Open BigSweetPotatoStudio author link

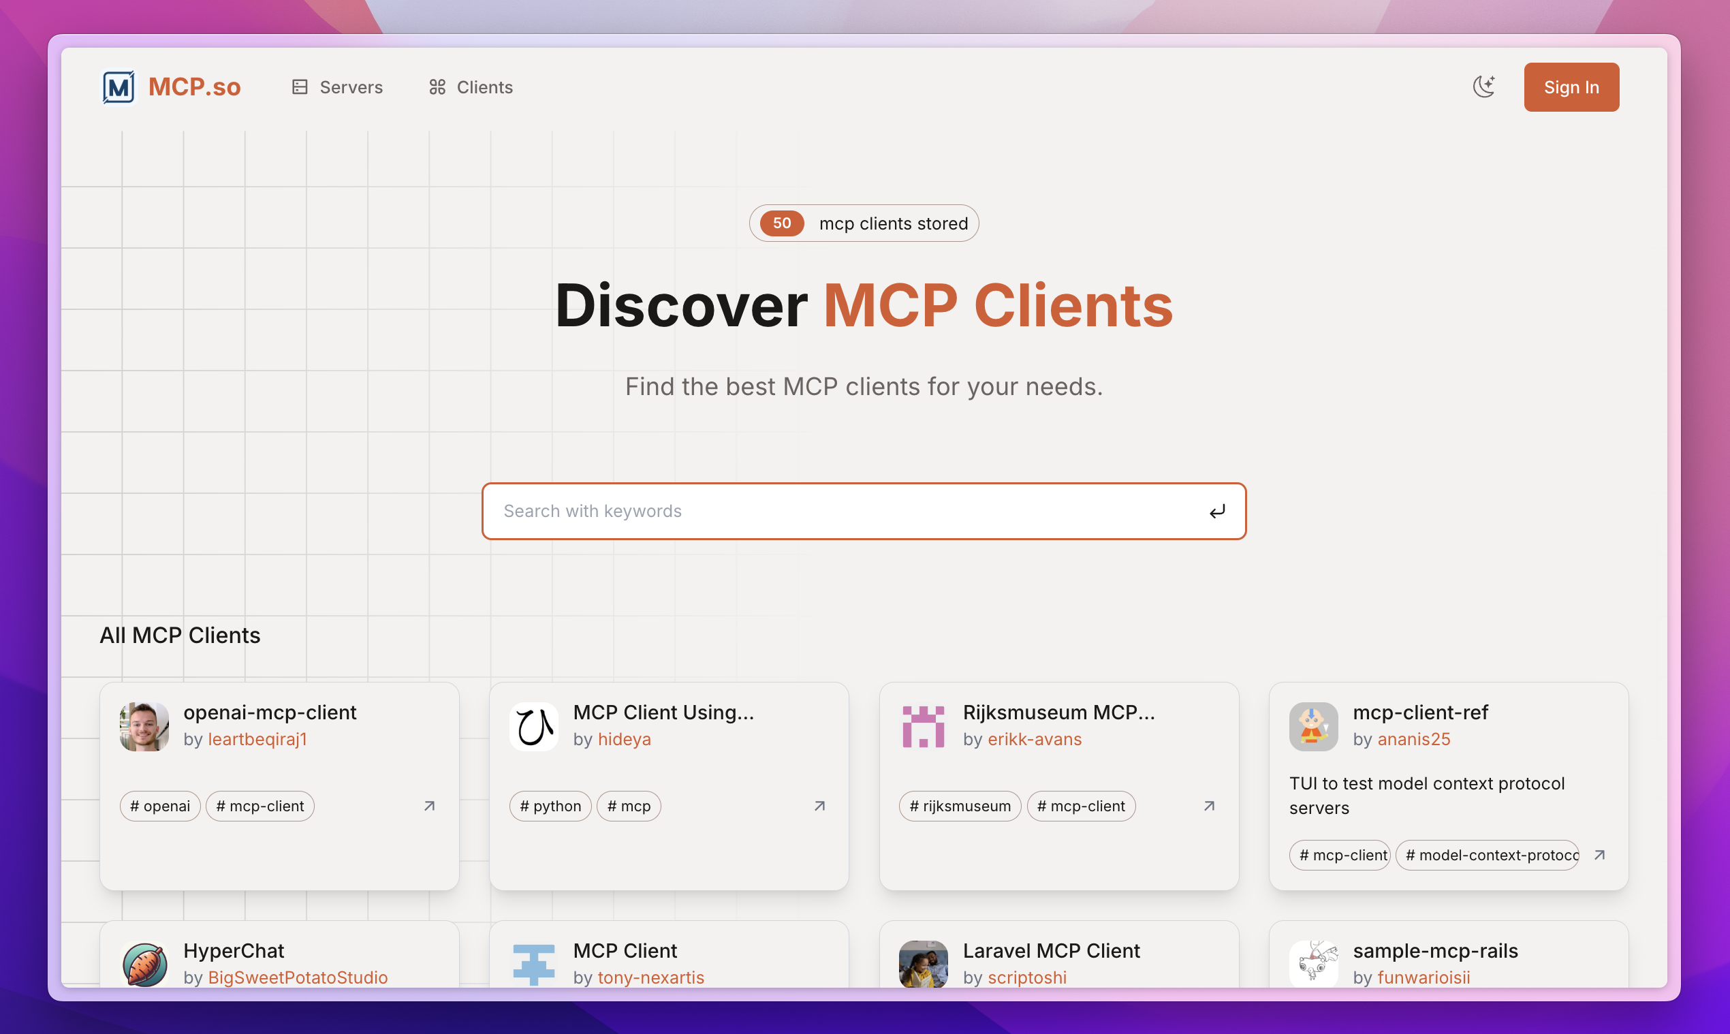pos(298,977)
